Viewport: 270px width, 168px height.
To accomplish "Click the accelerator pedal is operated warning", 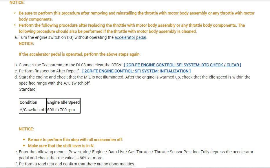I will tap(79, 54).
